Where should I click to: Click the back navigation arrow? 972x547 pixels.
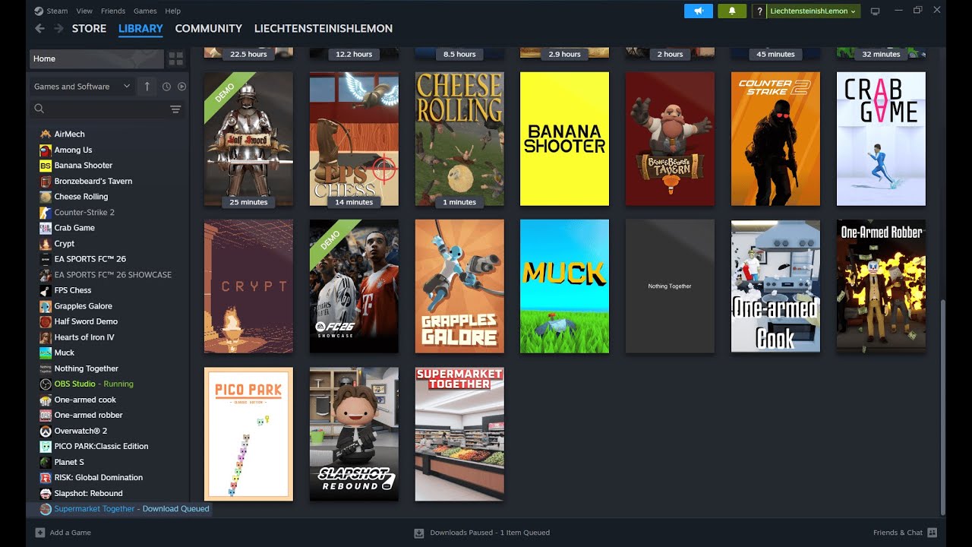39,28
